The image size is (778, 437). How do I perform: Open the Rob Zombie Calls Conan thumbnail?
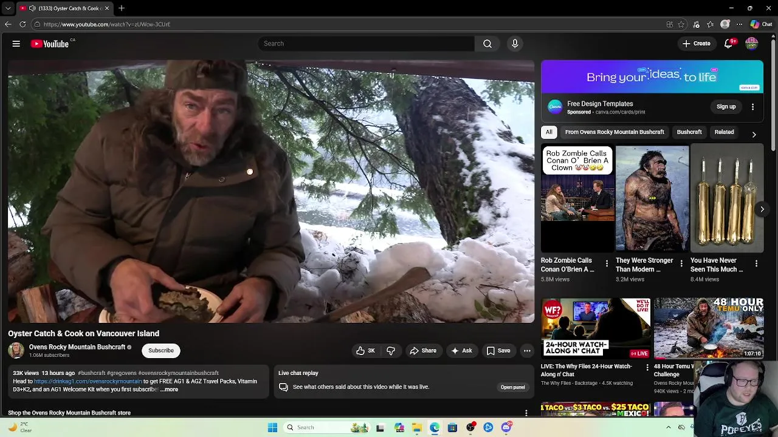(x=577, y=198)
